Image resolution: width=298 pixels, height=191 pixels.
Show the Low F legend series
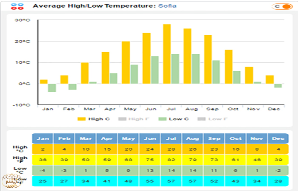tap(212, 119)
